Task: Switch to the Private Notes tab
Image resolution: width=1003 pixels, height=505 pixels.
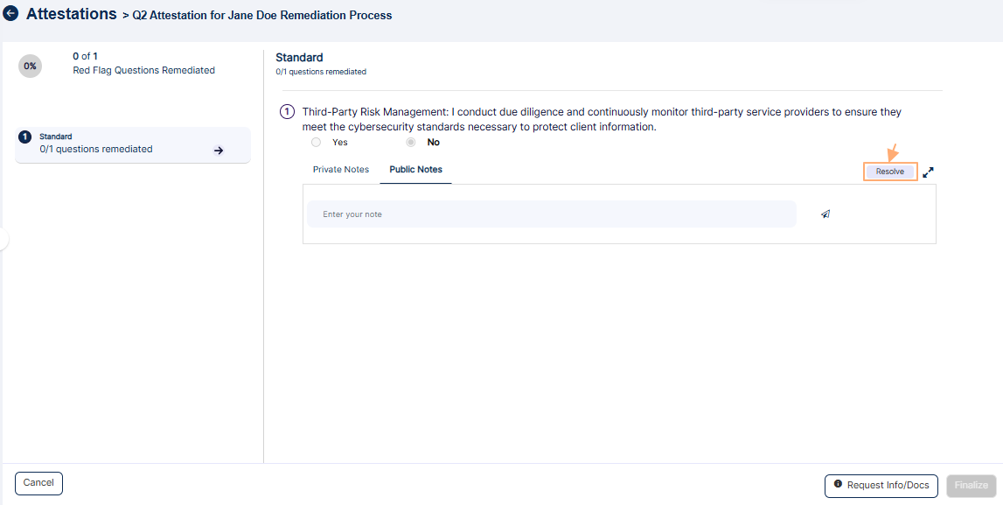Action: [340, 169]
